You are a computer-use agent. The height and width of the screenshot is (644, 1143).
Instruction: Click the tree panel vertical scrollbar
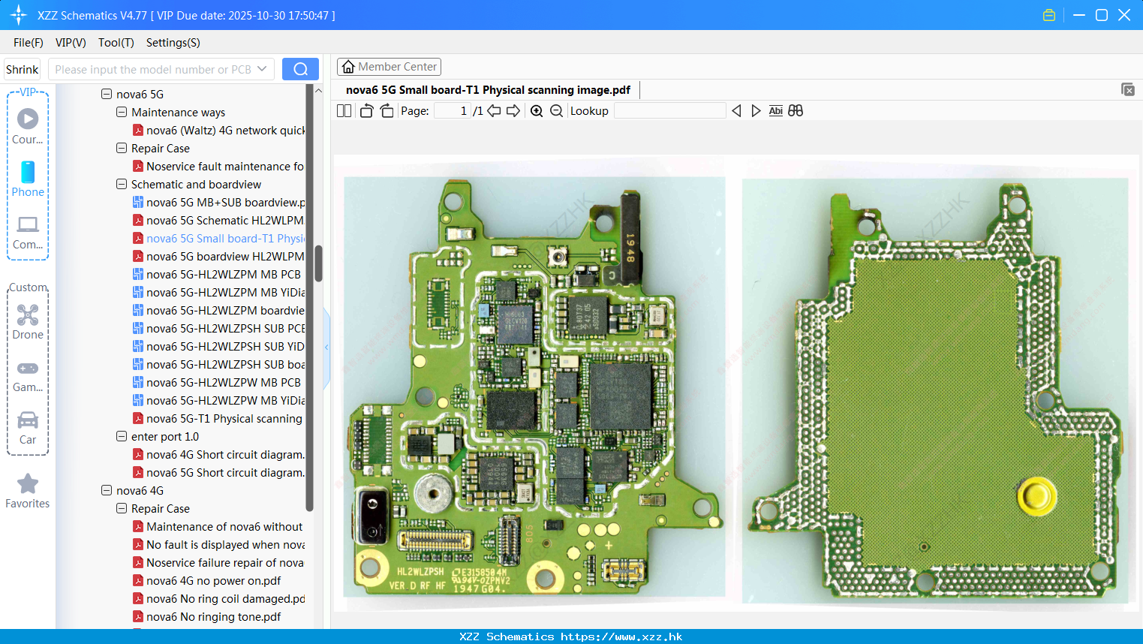point(318,263)
